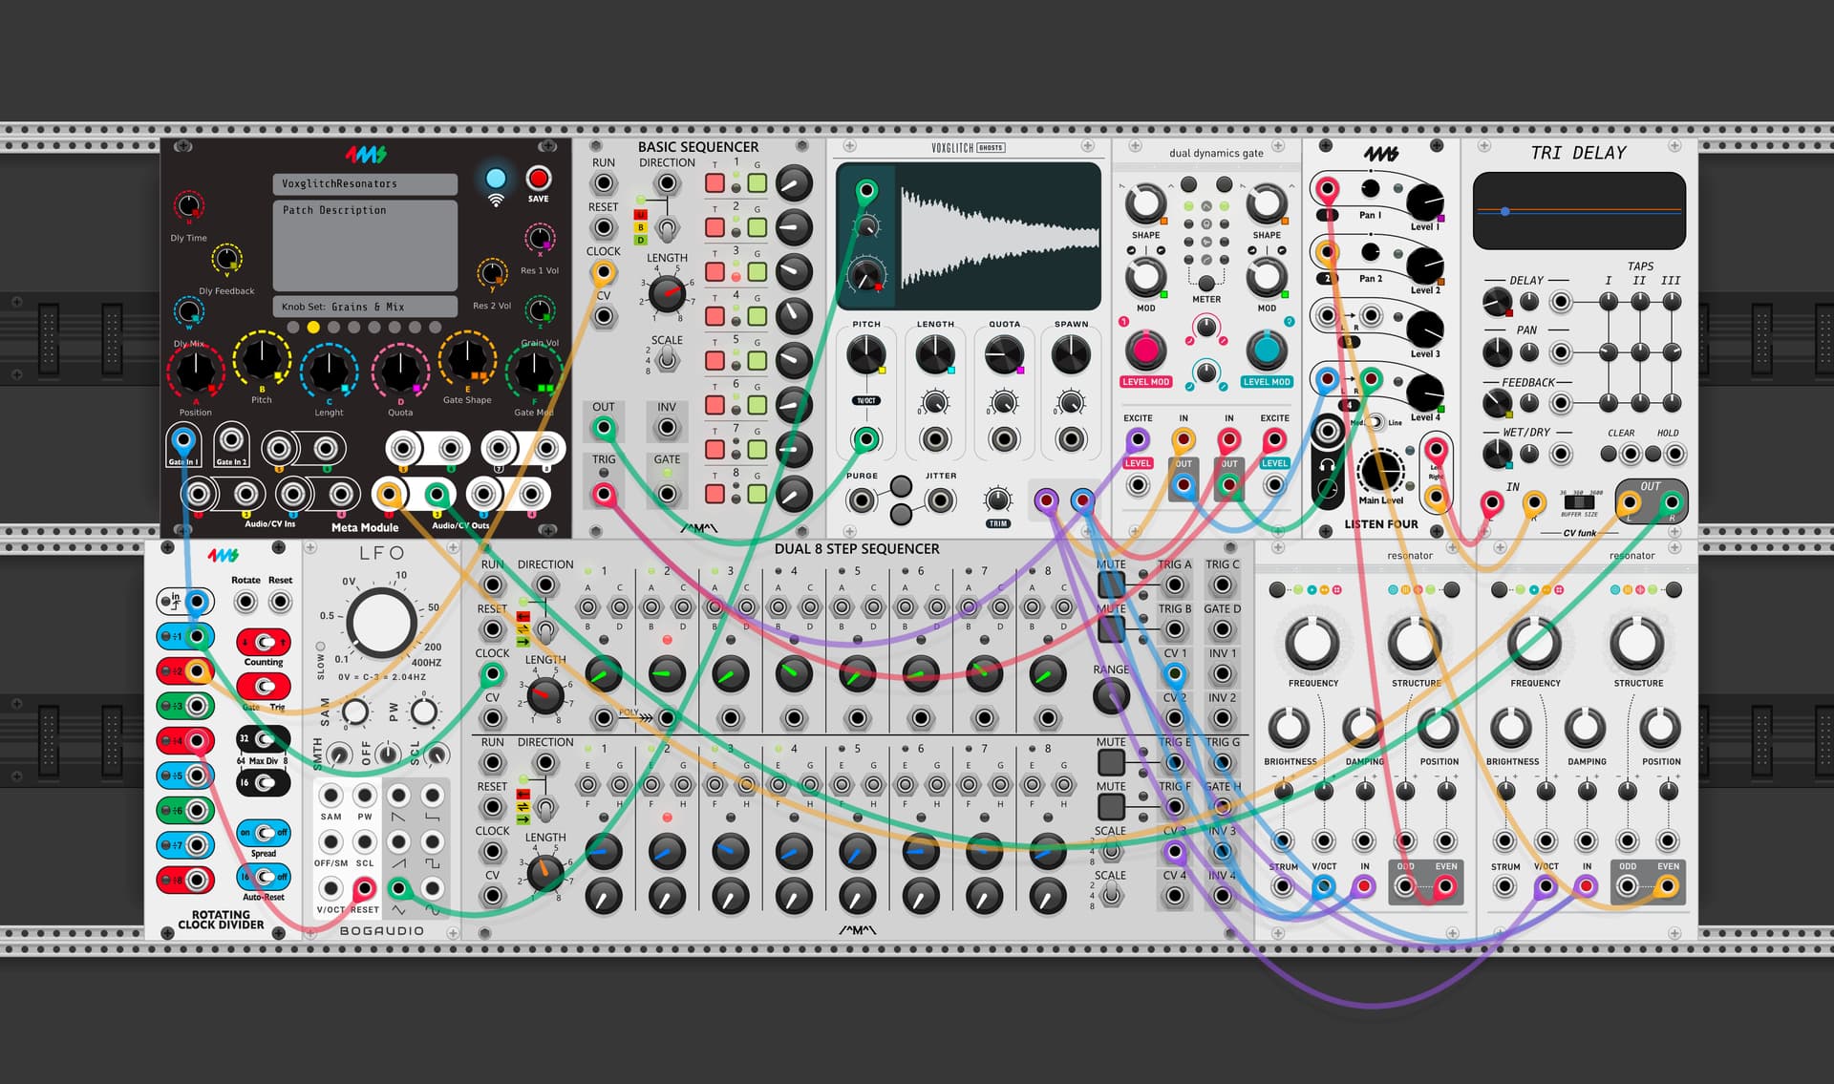The height and width of the screenshot is (1084, 1834).
Task: Select the second knob set page dot
Action: coord(313,327)
